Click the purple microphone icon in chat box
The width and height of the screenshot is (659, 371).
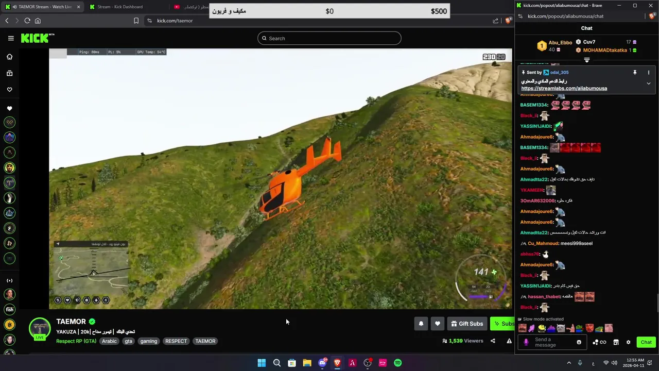tap(526, 342)
